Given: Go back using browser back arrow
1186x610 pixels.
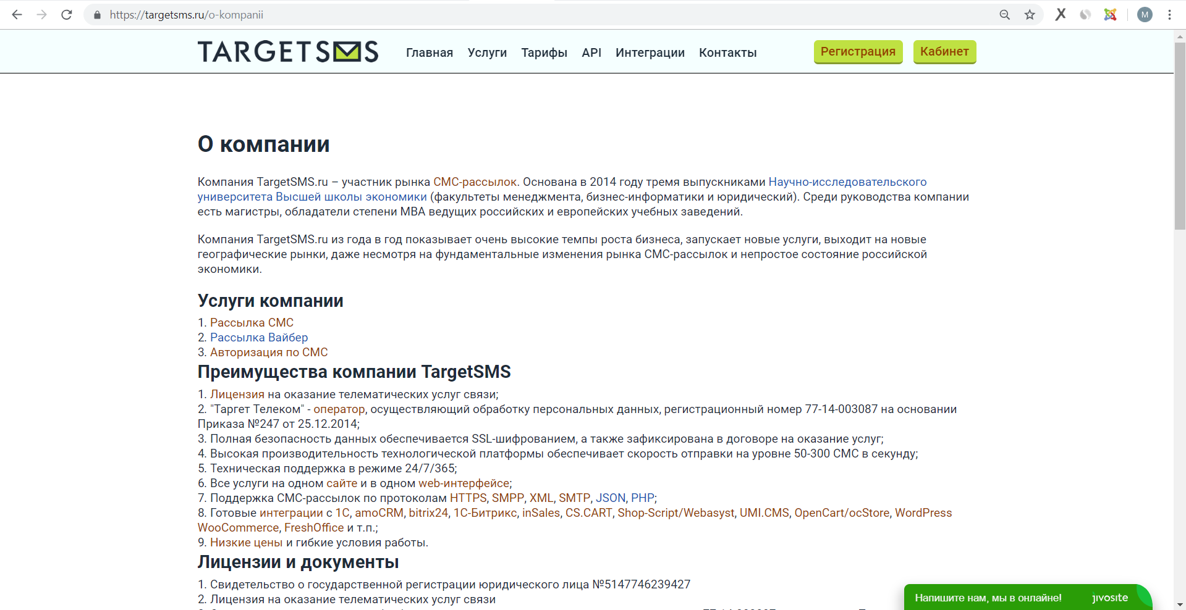Looking at the screenshot, I should click(x=17, y=15).
